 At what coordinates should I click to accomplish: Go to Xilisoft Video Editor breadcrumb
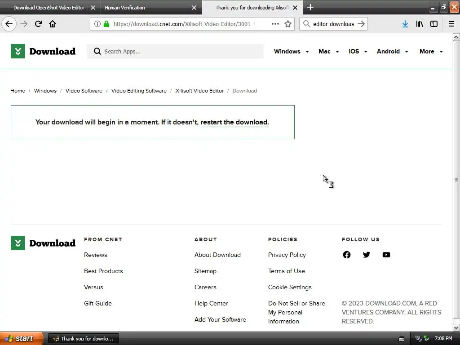coord(199,91)
